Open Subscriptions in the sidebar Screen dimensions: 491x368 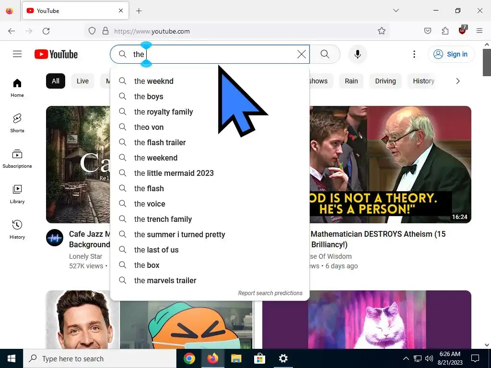pos(17,159)
